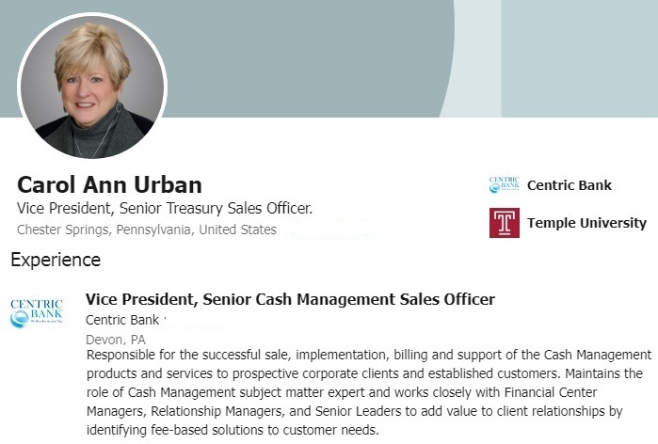Click the line mentioning fee-based solutions
The image size is (658, 444).
click(x=232, y=430)
